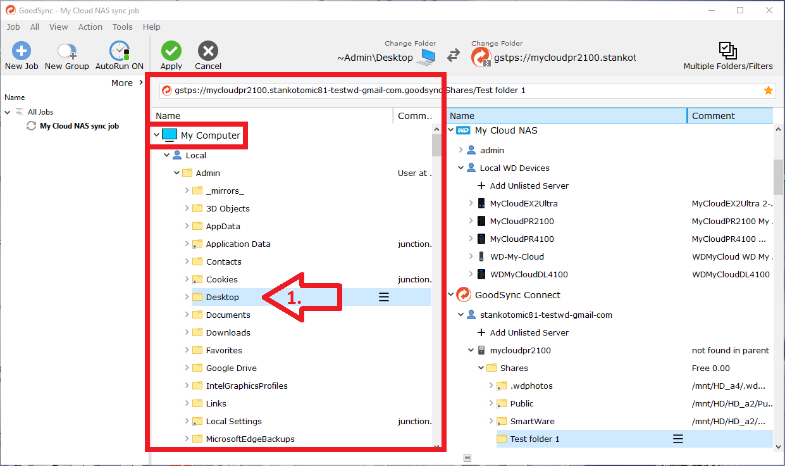Open the All menu
This screenshot has height=466, width=785.
[35, 27]
